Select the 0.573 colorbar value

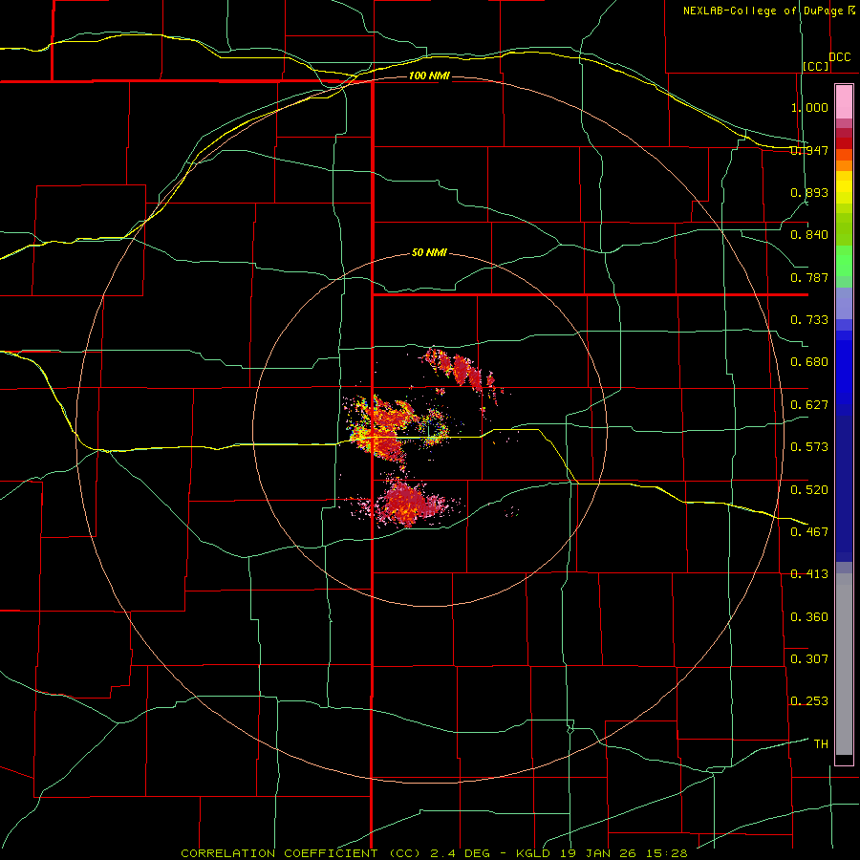809,447
